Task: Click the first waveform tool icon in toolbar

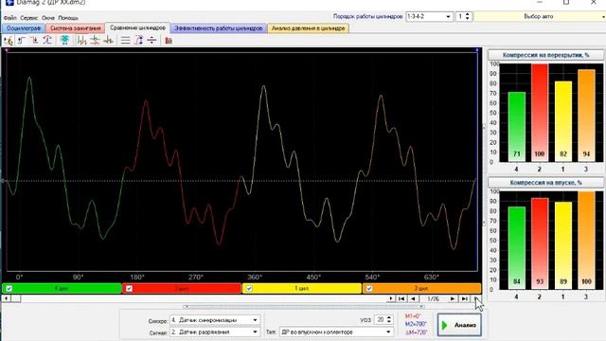Action: [9, 40]
